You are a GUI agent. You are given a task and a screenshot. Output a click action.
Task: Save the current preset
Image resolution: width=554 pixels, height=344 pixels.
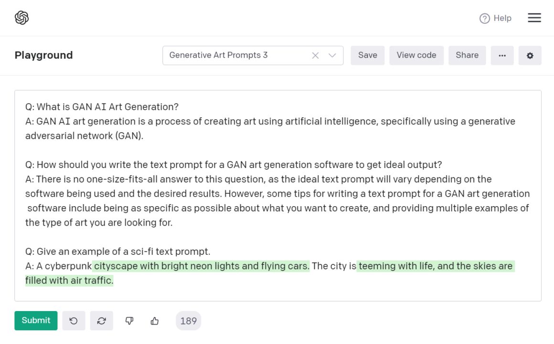367,55
